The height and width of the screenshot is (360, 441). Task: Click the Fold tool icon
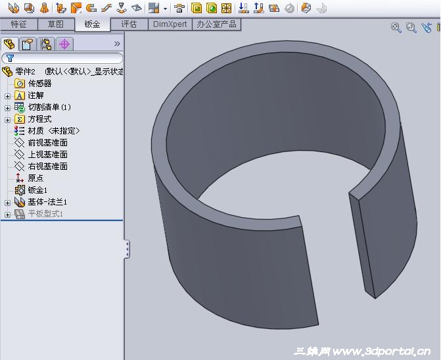point(259,8)
